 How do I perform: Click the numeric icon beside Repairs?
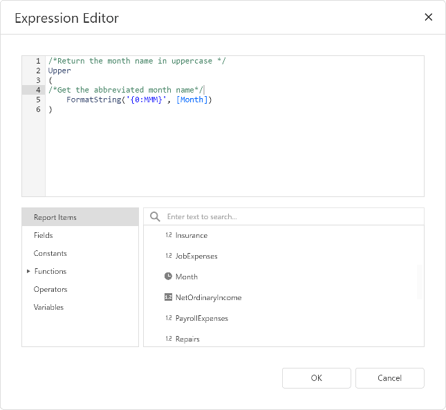pos(168,339)
